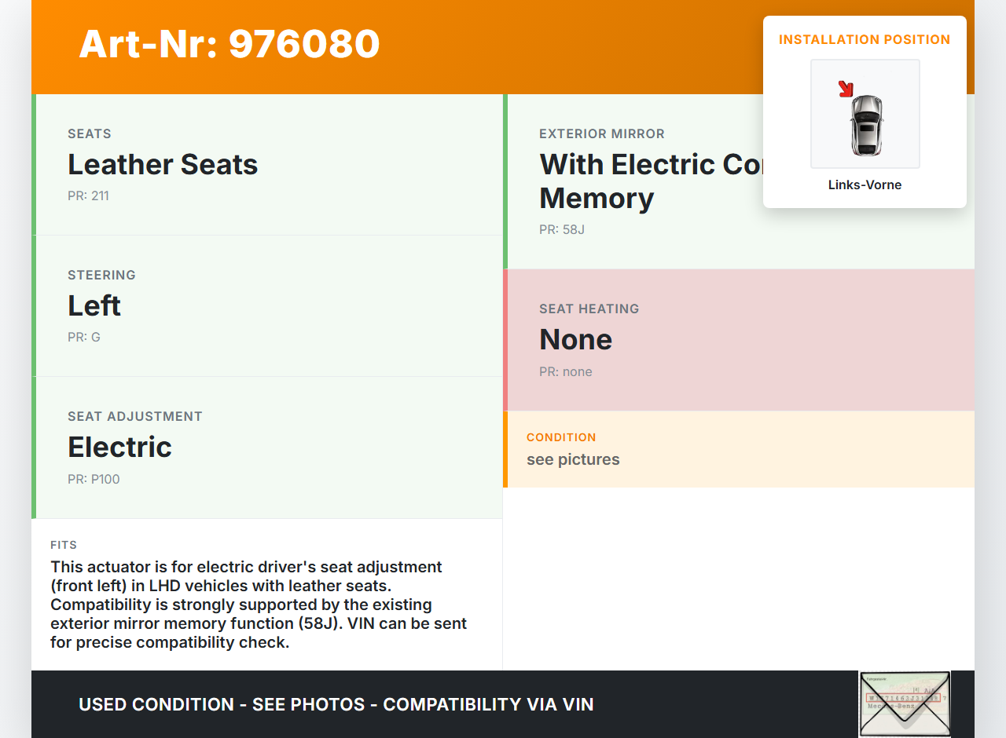
Task: Click the PR: 211 code
Action: pyautogui.click(x=88, y=196)
